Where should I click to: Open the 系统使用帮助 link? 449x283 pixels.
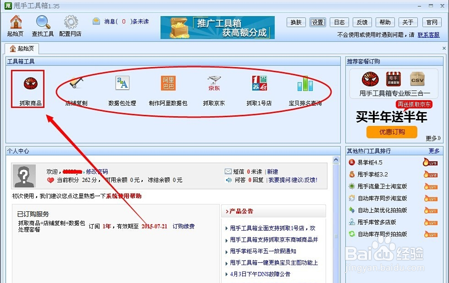124,196
